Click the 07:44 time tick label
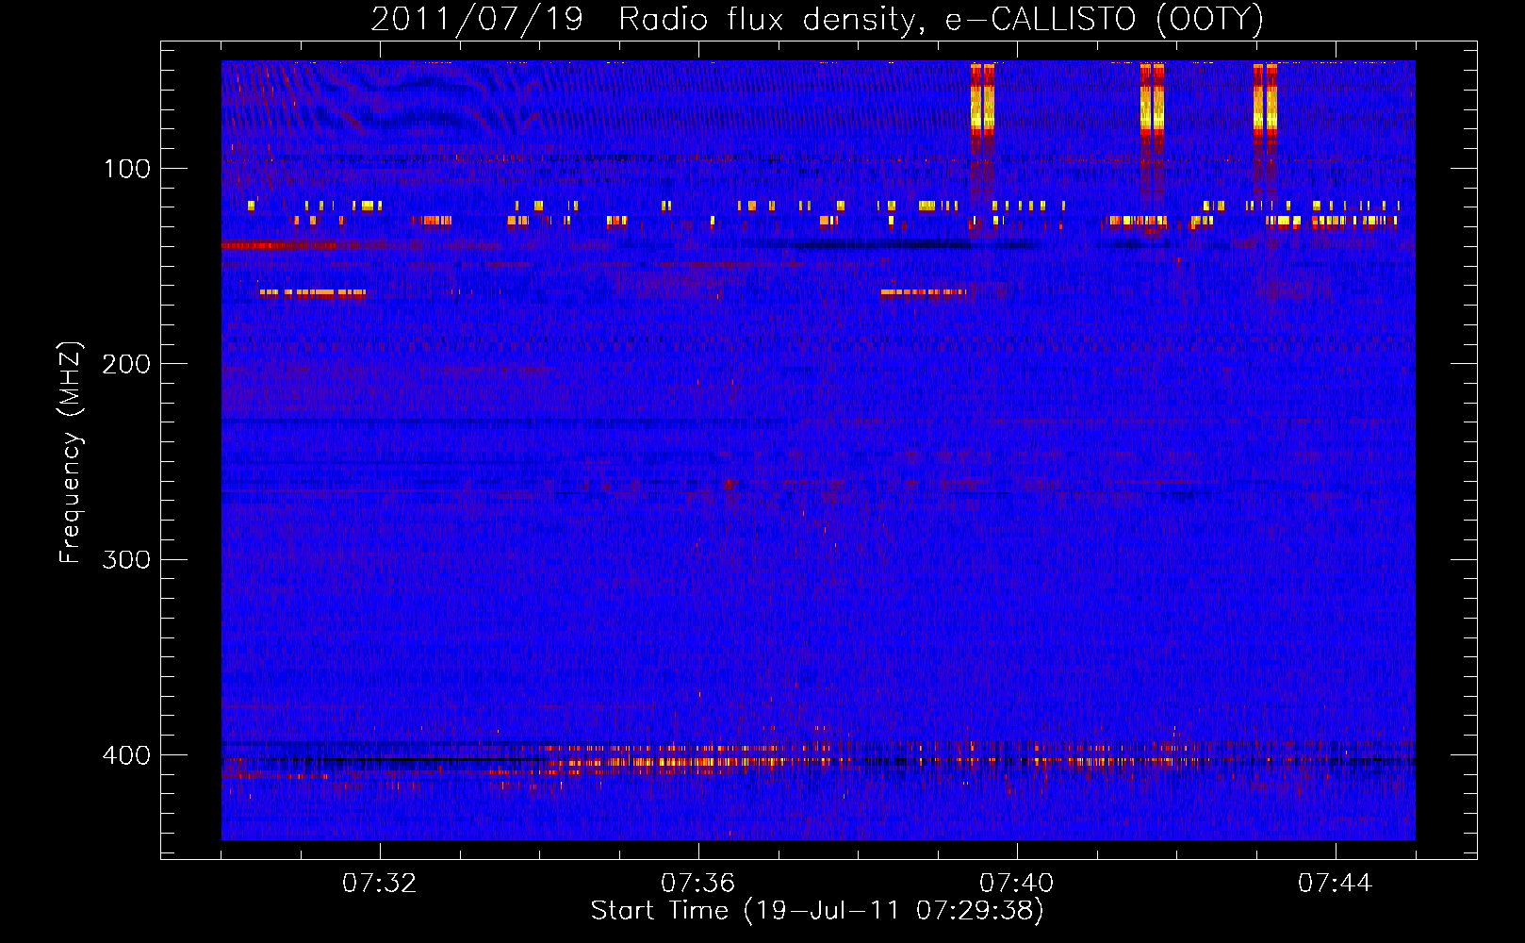The image size is (1525, 943). (x=1335, y=884)
